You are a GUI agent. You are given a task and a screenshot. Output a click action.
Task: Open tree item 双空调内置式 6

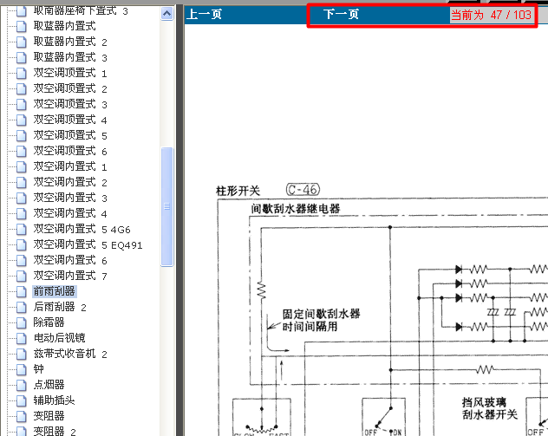[x=70, y=260]
